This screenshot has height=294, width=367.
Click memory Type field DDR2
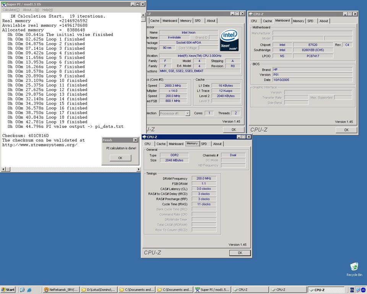coord(174,155)
